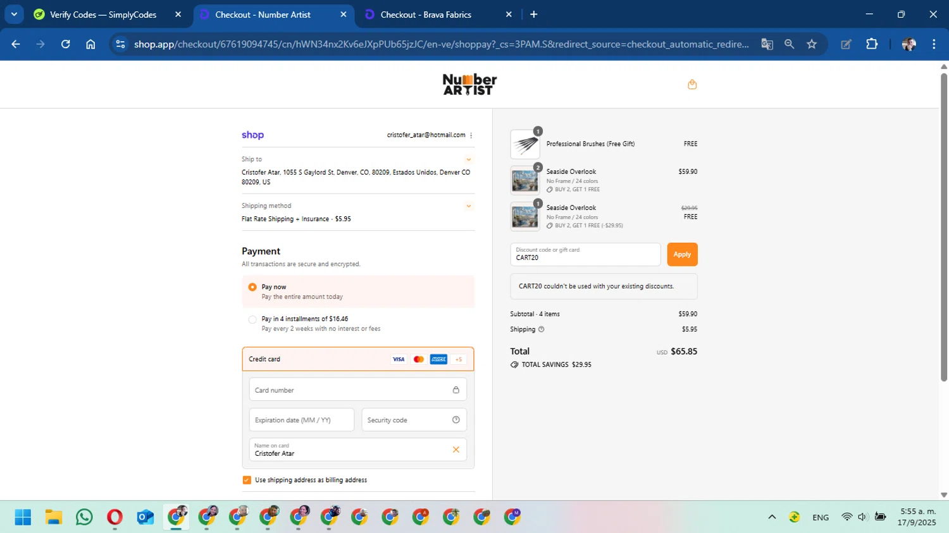Show hidden system tray icons
This screenshot has height=533, width=949.
(x=772, y=517)
